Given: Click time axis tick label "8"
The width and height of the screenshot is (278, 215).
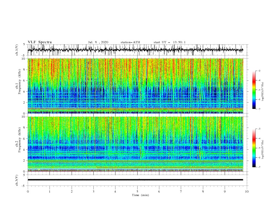Looking at the screenshot, I should click(203, 191).
